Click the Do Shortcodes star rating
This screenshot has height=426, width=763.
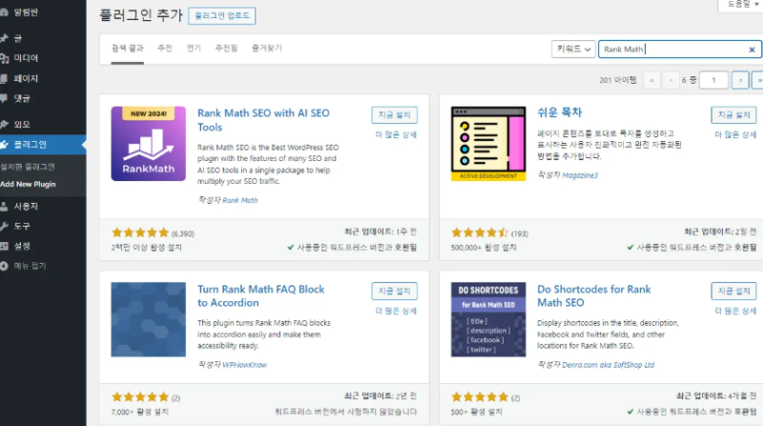pyautogui.click(x=480, y=396)
